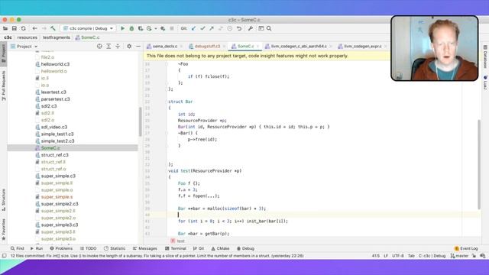The image size is (489, 275).
Task: Toggle the Favorites sidebar tab
Action: (x=4, y=229)
